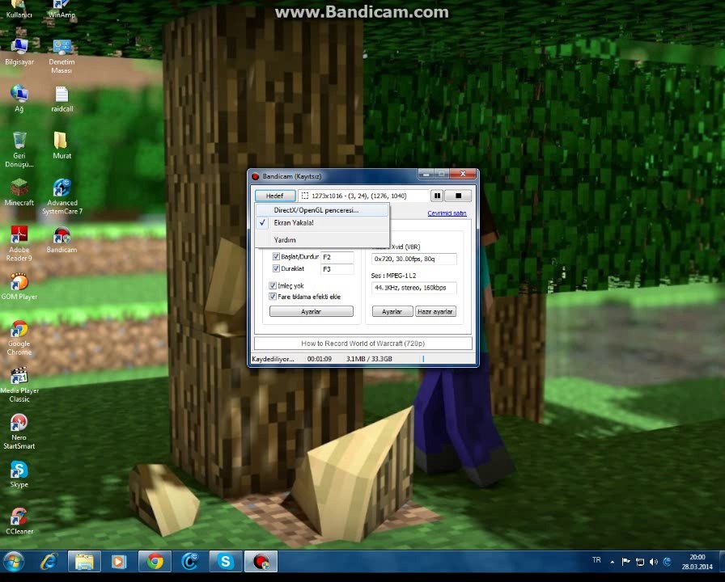The height and width of the screenshot is (582, 725).
Task: Open the Ağ network desktop icon
Action: point(19,99)
